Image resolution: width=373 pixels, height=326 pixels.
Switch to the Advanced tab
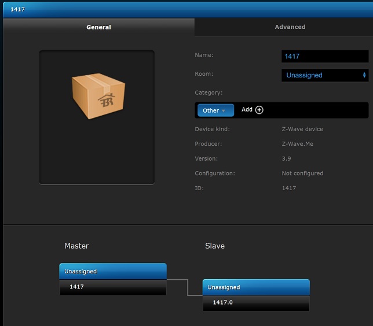[290, 27]
